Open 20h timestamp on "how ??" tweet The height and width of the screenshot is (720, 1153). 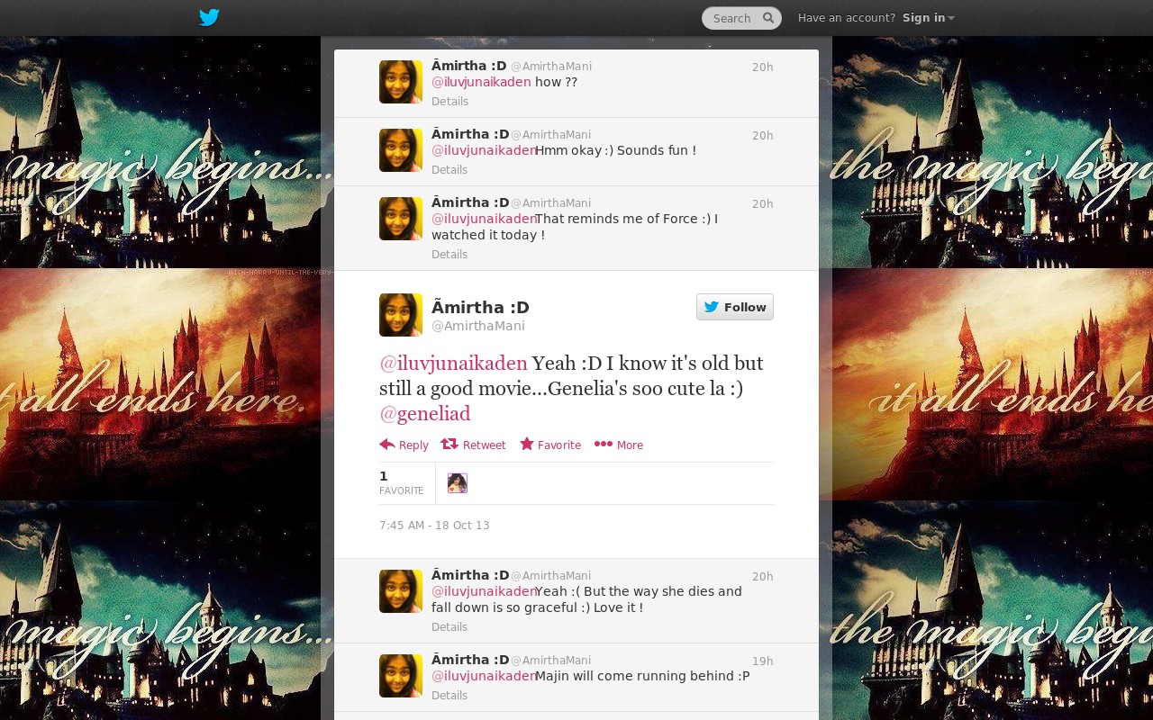763,67
